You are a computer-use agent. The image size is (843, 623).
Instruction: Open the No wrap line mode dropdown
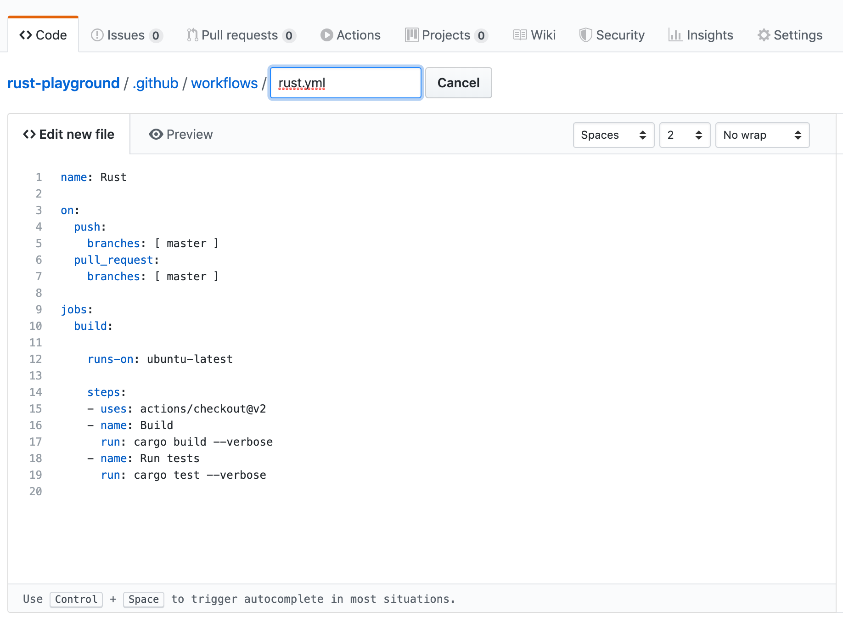point(762,135)
